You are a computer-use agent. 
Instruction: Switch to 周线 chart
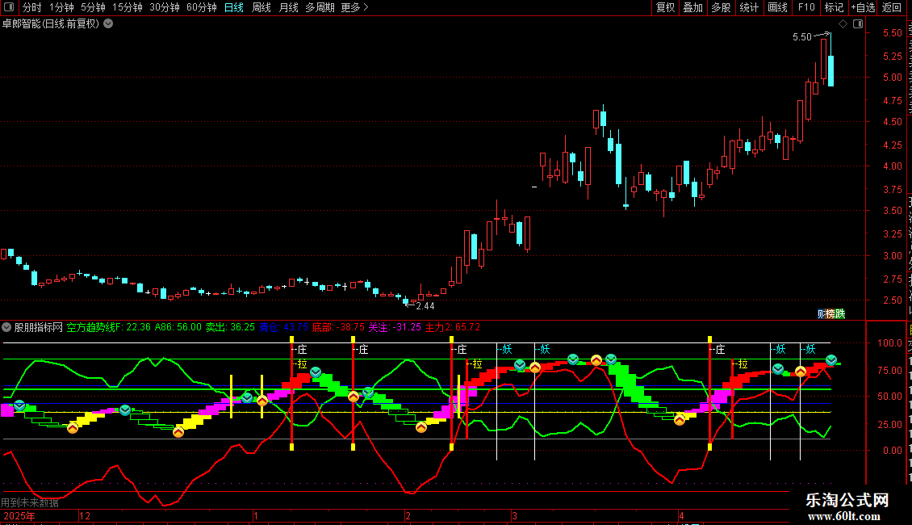[261, 7]
